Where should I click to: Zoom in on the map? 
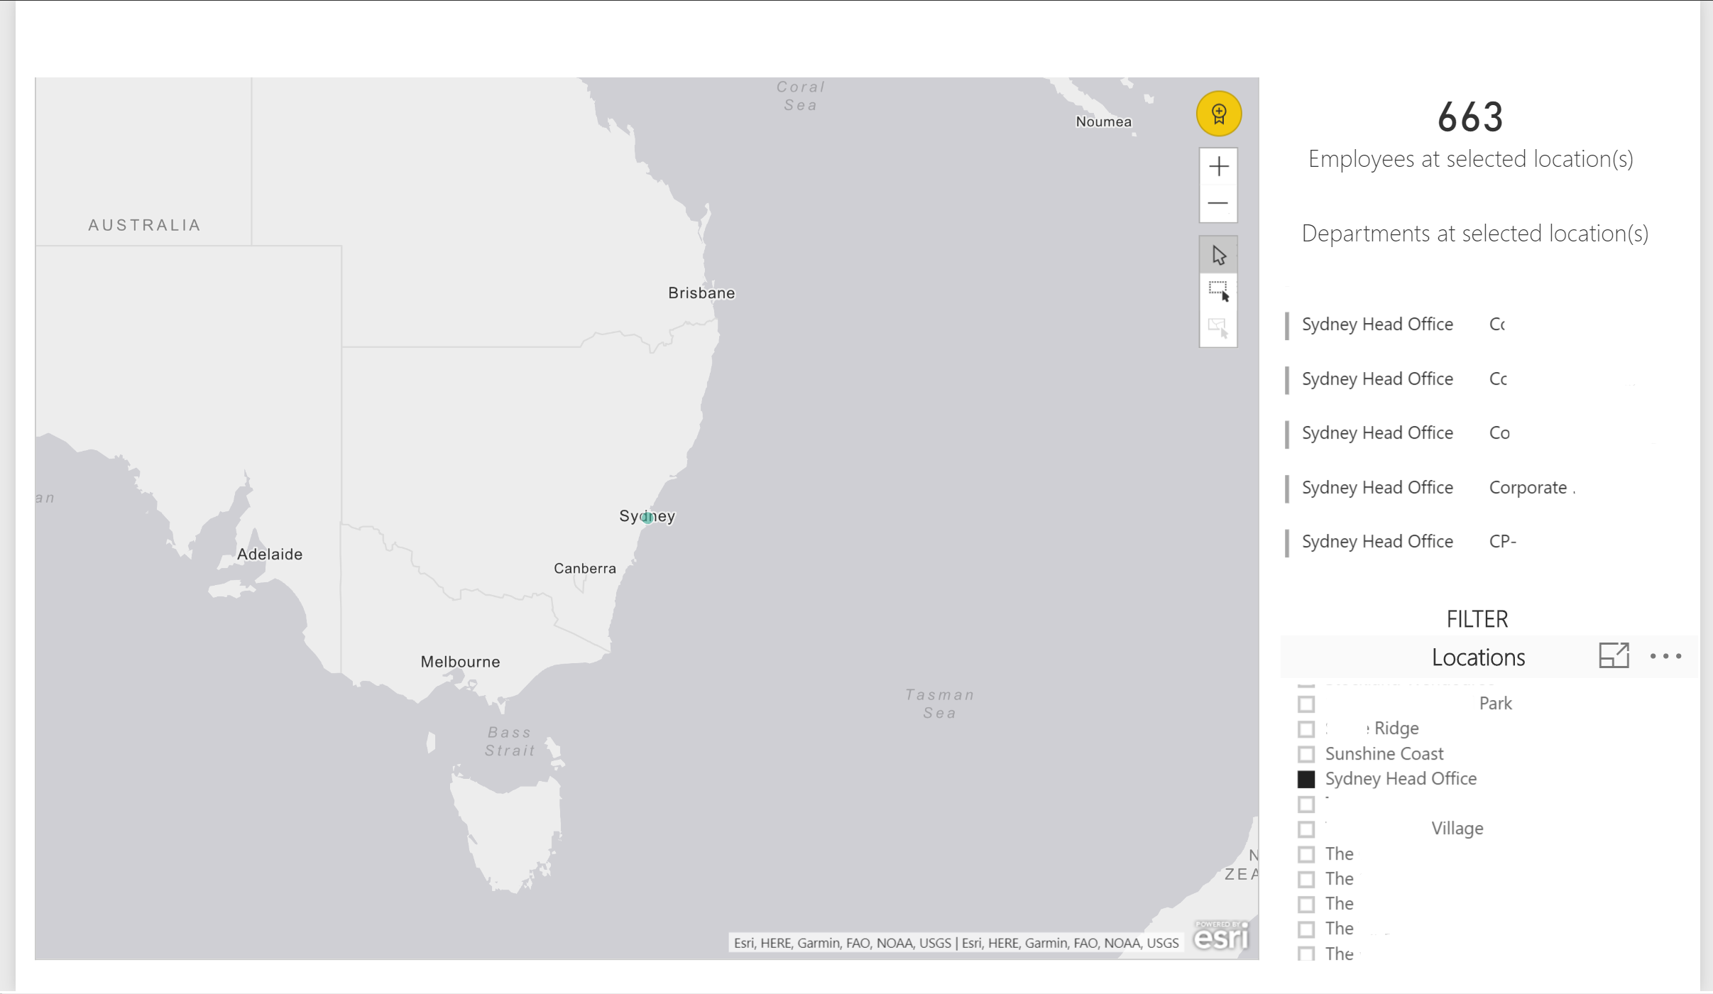click(1218, 167)
